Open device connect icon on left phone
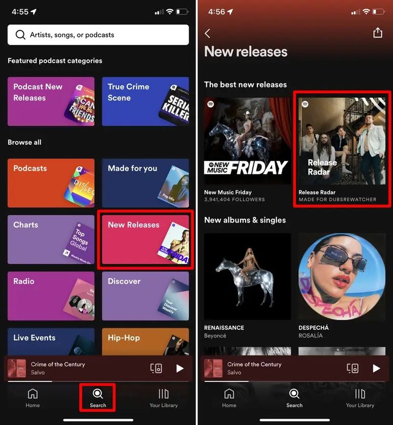The image size is (393, 425). (156, 368)
